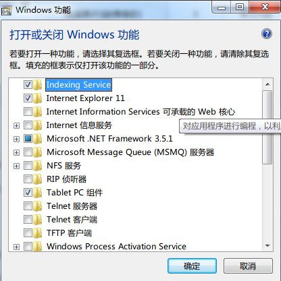The height and width of the screenshot is (281, 281).
Task: Click the scrollbar down arrow
Action: click(267, 246)
